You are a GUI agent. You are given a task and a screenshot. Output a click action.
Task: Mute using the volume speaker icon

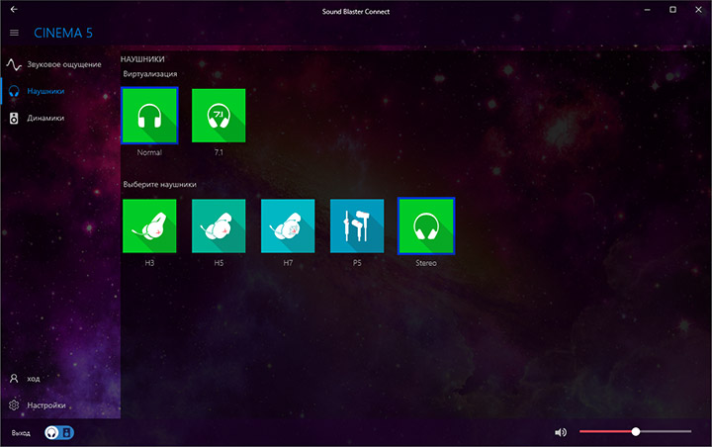(x=561, y=432)
